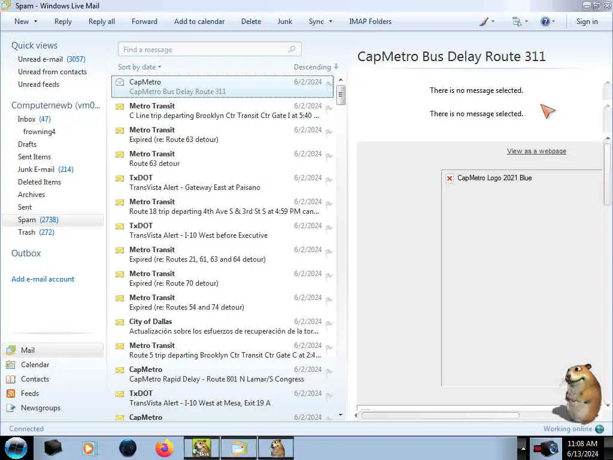Click the message list scroll down arrow
613x460 pixels.
[341, 414]
